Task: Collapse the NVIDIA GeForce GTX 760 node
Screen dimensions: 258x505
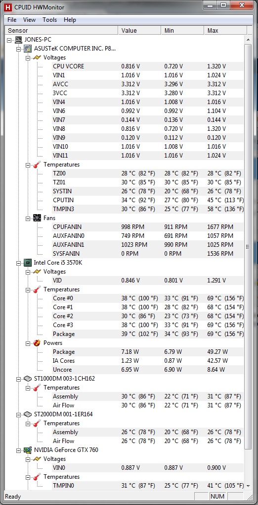Action: click(x=18, y=450)
